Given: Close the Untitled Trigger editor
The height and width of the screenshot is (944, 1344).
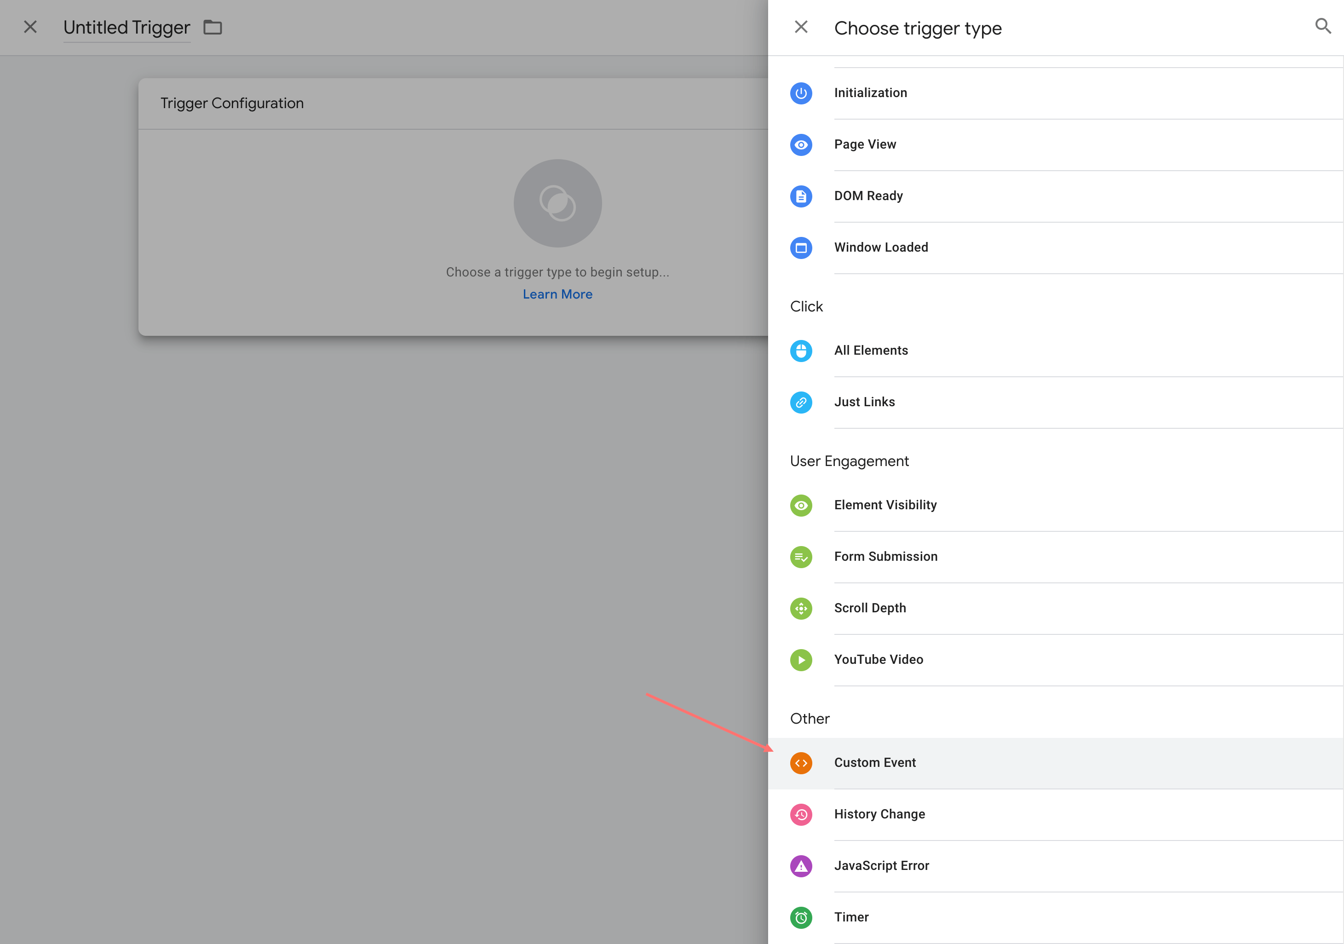Looking at the screenshot, I should click(x=30, y=27).
